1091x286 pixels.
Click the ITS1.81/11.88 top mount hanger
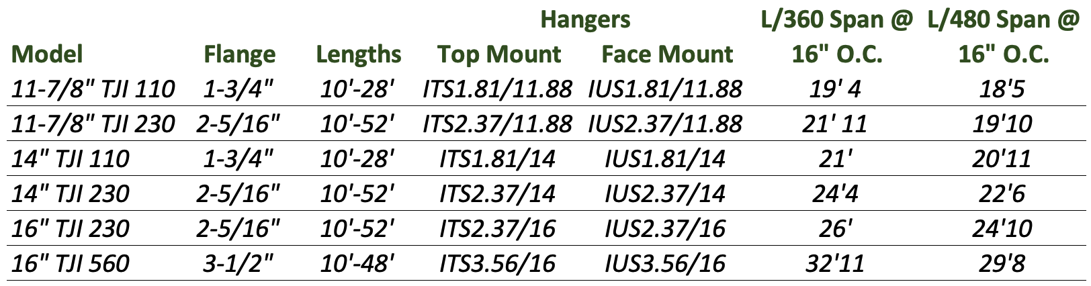pos(498,89)
